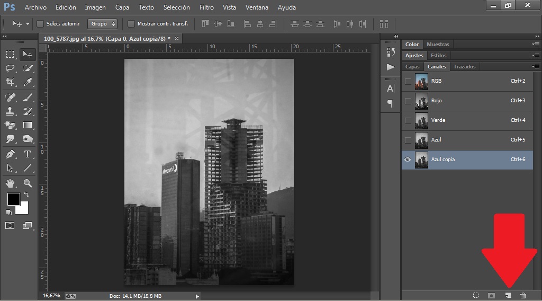
Task: Delete the current channel
Action: (523, 296)
